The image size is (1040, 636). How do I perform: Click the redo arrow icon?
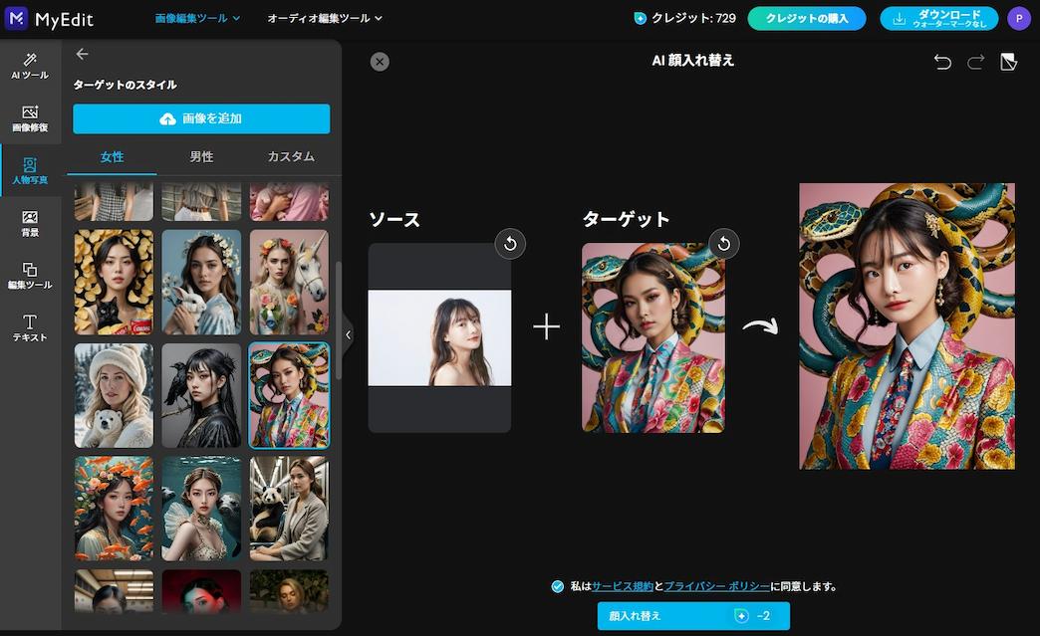[x=974, y=62]
